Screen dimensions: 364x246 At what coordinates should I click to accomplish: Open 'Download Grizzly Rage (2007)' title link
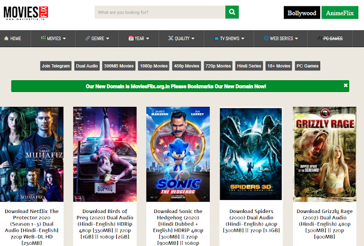tap(324, 224)
